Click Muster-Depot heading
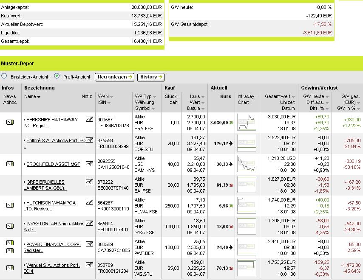 [x=17, y=64]
